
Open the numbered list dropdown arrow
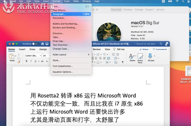101,54
